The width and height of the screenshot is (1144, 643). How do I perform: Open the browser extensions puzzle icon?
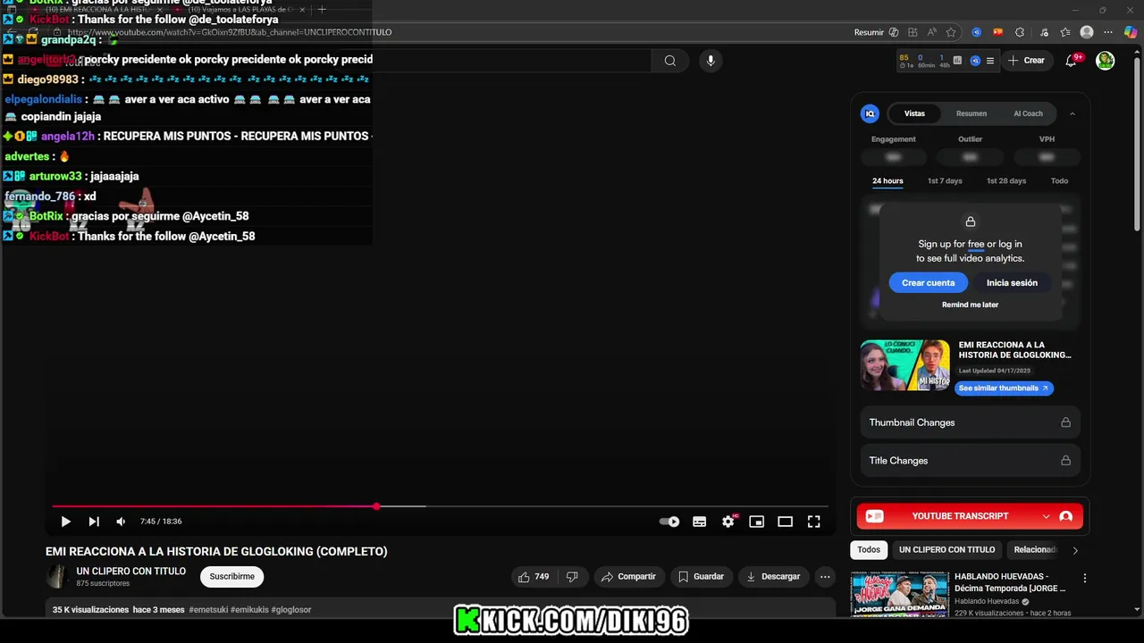(x=1020, y=32)
